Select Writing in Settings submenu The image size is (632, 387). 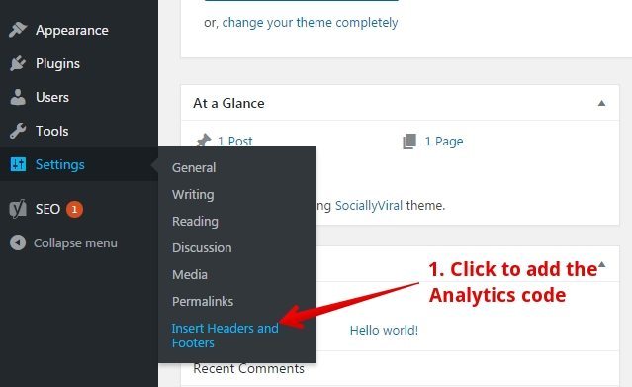click(193, 195)
